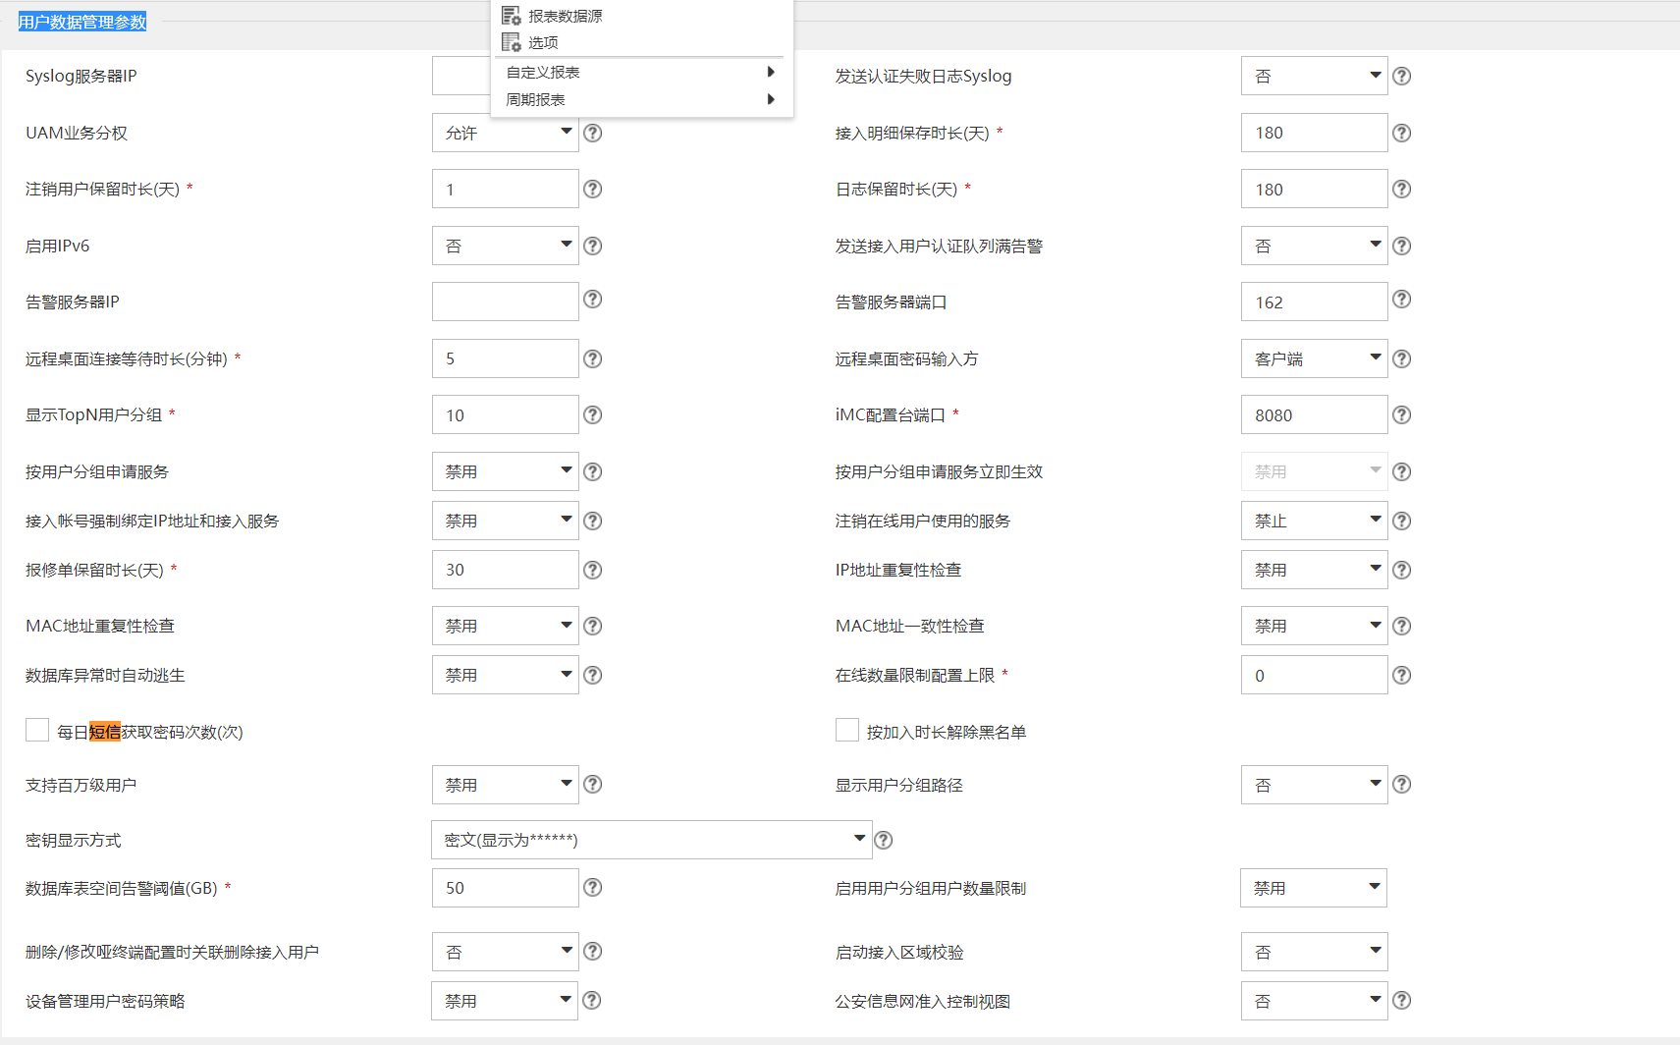1680x1045 pixels.
Task: Choose 远程桌面密码输入方 dropdown
Action: click(1314, 358)
